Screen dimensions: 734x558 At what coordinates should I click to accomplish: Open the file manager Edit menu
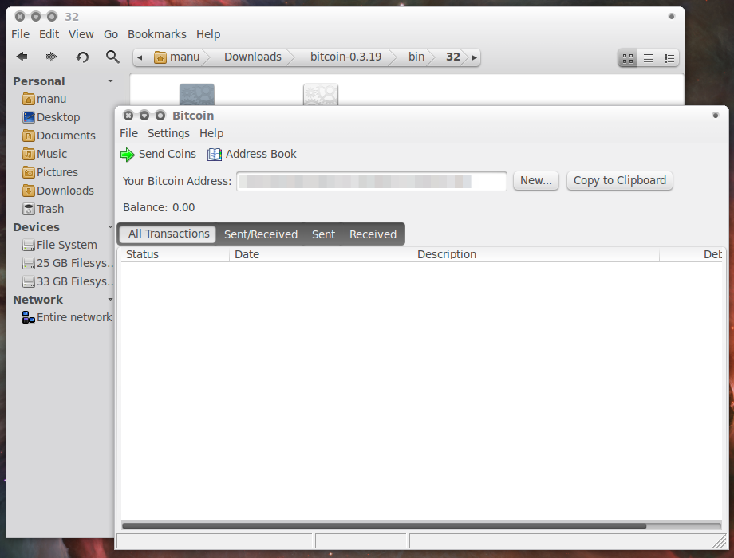point(49,34)
